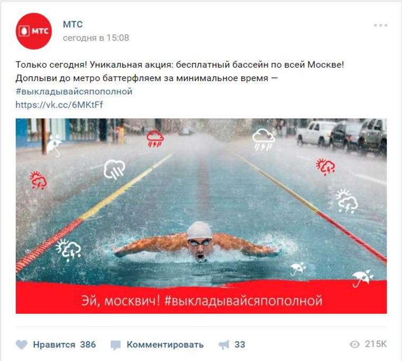Toggle the Нравится like button
The image size is (402, 361).
tap(54, 344)
